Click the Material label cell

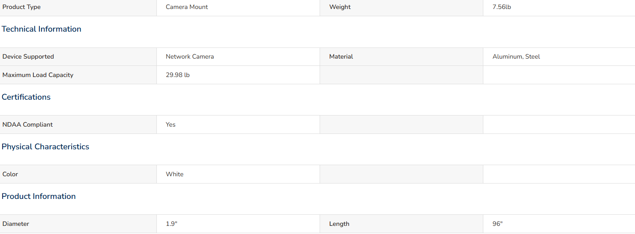coord(401,57)
